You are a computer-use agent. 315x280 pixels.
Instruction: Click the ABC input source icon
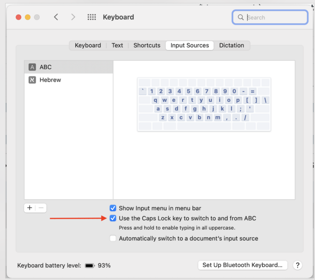pyautogui.click(x=32, y=67)
